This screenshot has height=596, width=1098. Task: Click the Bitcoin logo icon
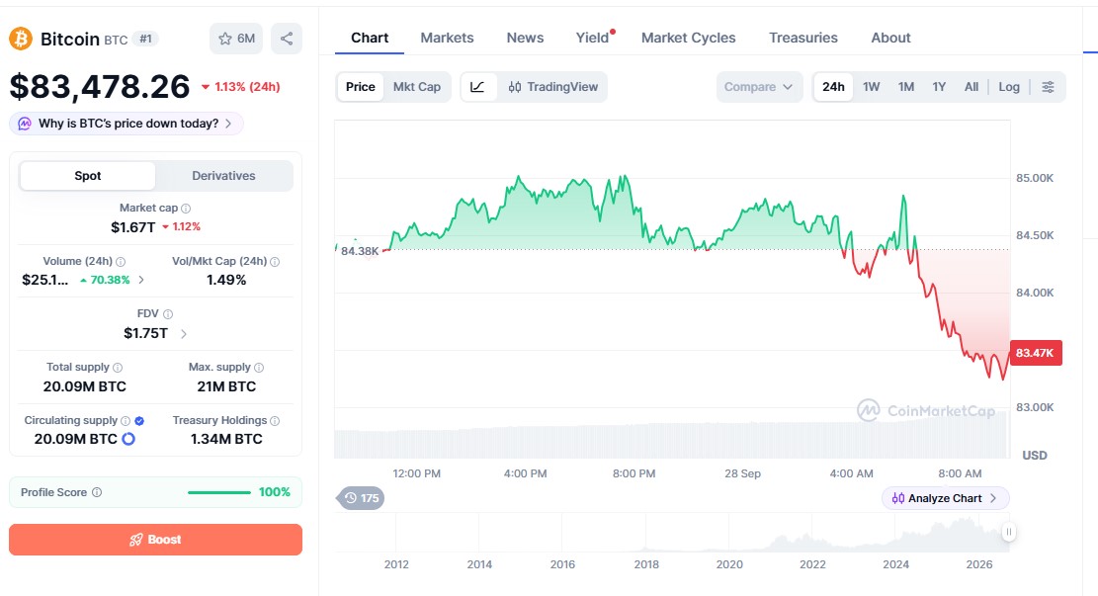[x=21, y=39]
